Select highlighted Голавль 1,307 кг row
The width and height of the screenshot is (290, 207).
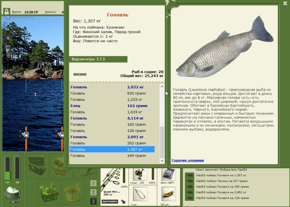[112, 149]
